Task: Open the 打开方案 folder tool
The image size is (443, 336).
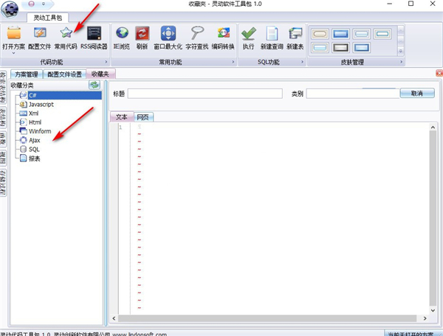Action: [x=13, y=34]
